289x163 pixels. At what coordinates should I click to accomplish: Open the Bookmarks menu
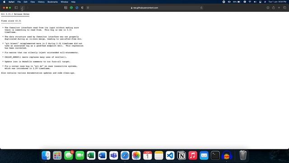tap(52, 2)
